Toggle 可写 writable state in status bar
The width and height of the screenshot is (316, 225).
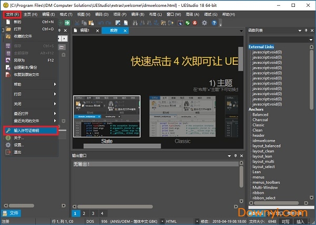point(285,221)
